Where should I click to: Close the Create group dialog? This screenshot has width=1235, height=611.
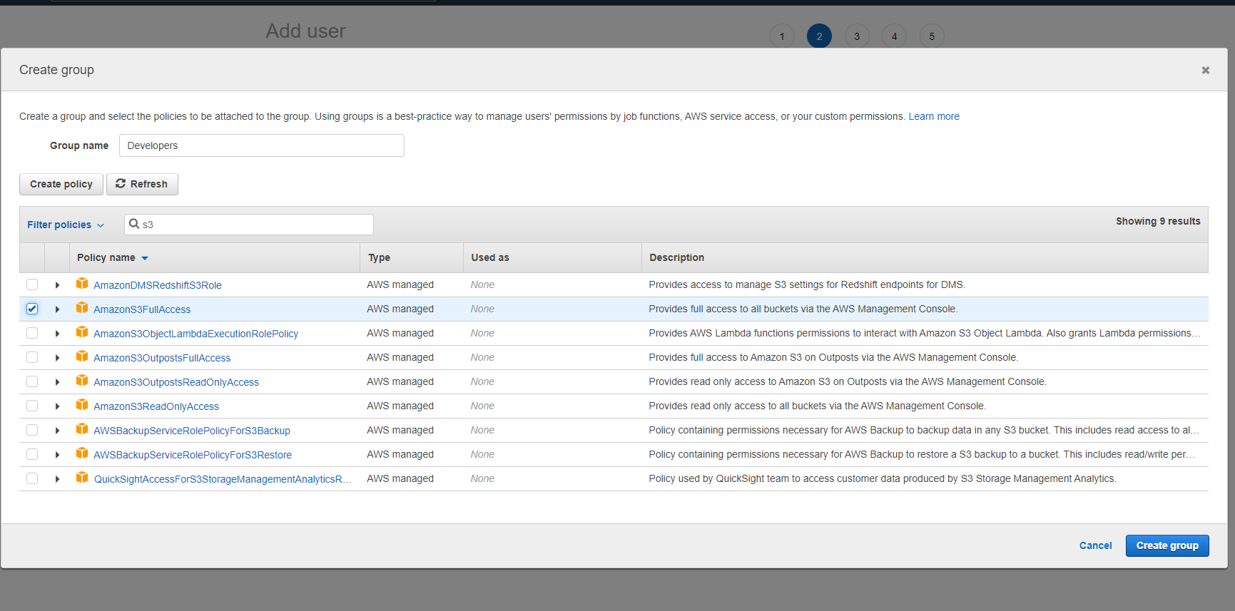pyautogui.click(x=1205, y=70)
